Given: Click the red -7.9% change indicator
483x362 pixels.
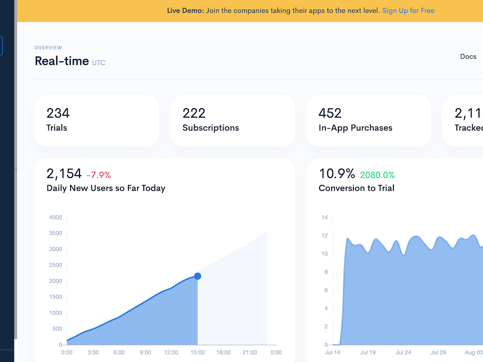Looking at the screenshot, I should 99,175.
